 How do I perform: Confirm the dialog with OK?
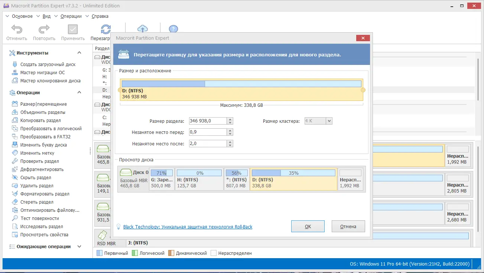pyautogui.click(x=308, y=226)
